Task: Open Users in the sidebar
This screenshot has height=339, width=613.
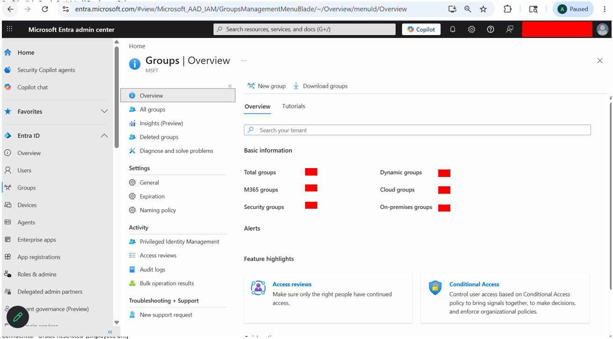Action: tap(24, 170)
